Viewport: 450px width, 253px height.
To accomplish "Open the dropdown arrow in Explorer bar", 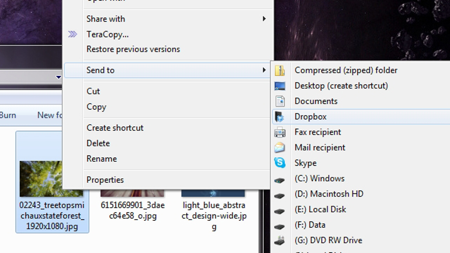I will pos(58,77).
